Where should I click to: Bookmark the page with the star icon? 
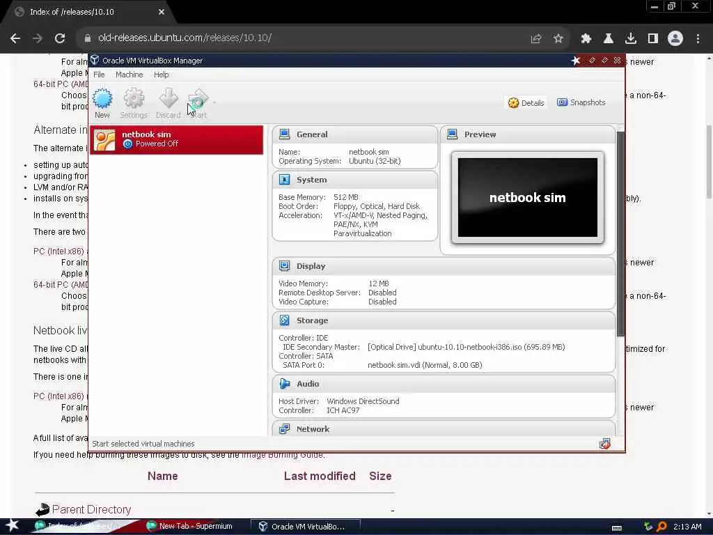click(558, 39)
